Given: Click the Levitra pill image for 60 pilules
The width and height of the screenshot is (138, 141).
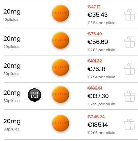Looking at the screenshot, I should 61,94.
